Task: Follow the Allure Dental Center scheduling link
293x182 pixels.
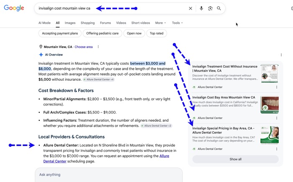Action: [x=106, y=159]
